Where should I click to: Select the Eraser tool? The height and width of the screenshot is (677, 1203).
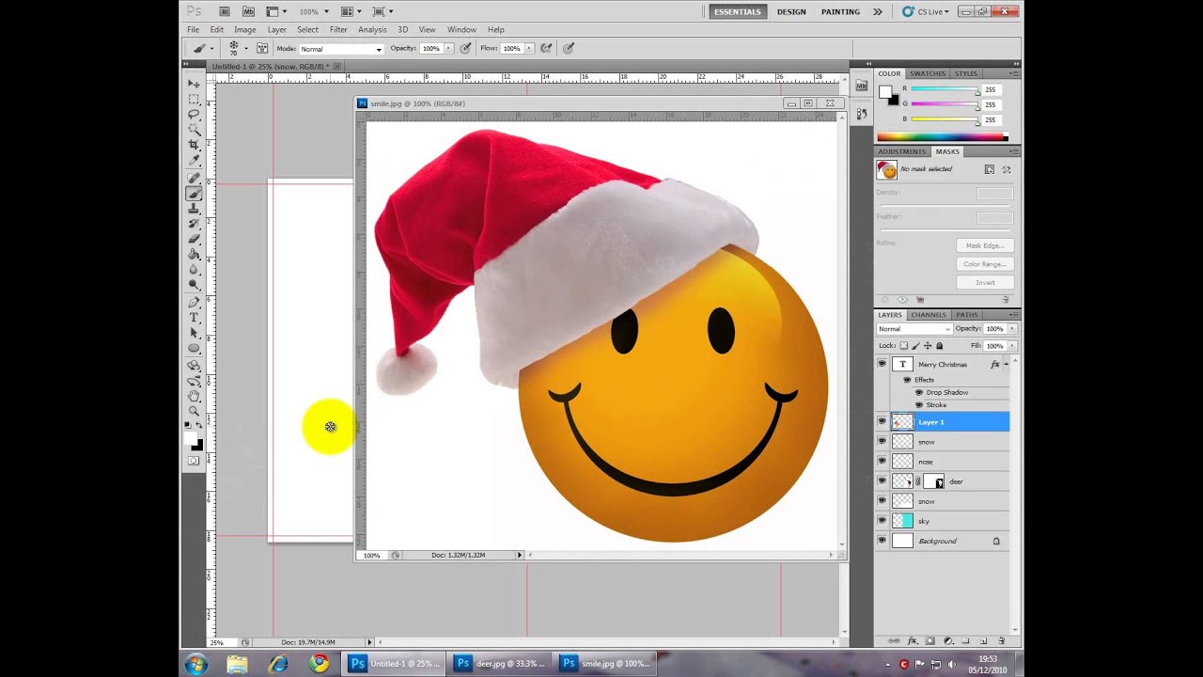pyautogui.click(x=195, y=239)
